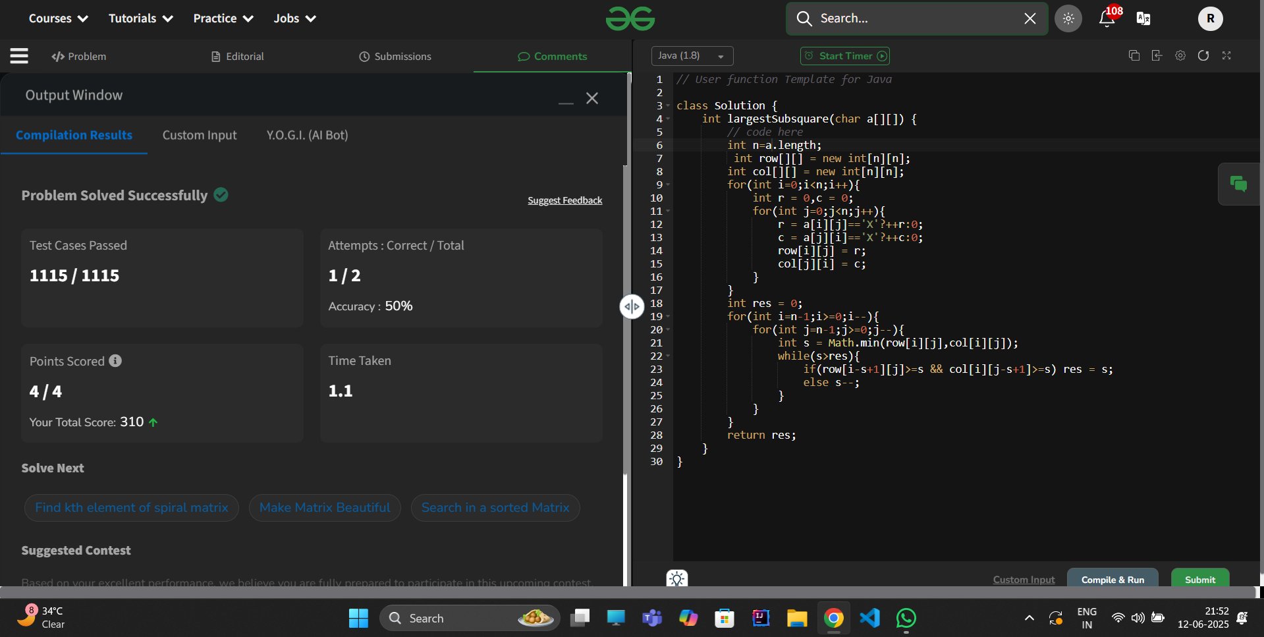Expand editor to fullscreen
Viewport: 1264px width, 637px height.
1226,56
